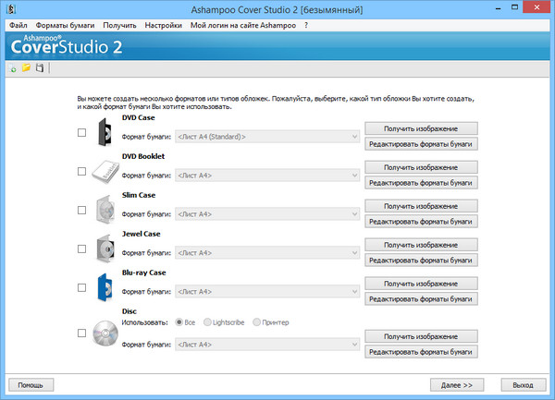This screenshot has width=555, height=400.
Task: Check the Disc cover type checkbox
Action: tap(81, 333)
